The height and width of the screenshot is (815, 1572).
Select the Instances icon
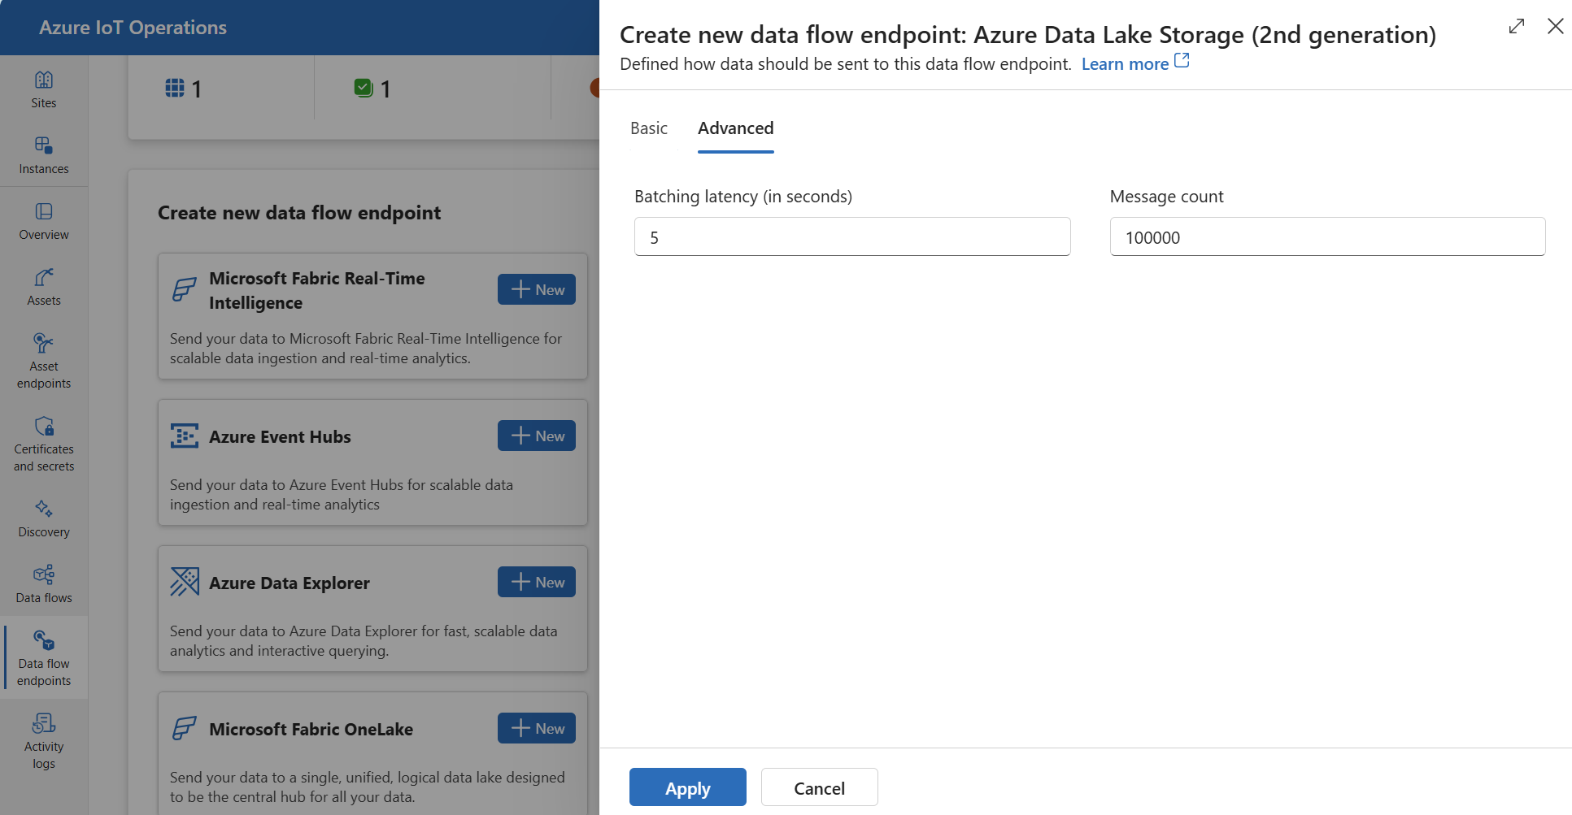44,154
